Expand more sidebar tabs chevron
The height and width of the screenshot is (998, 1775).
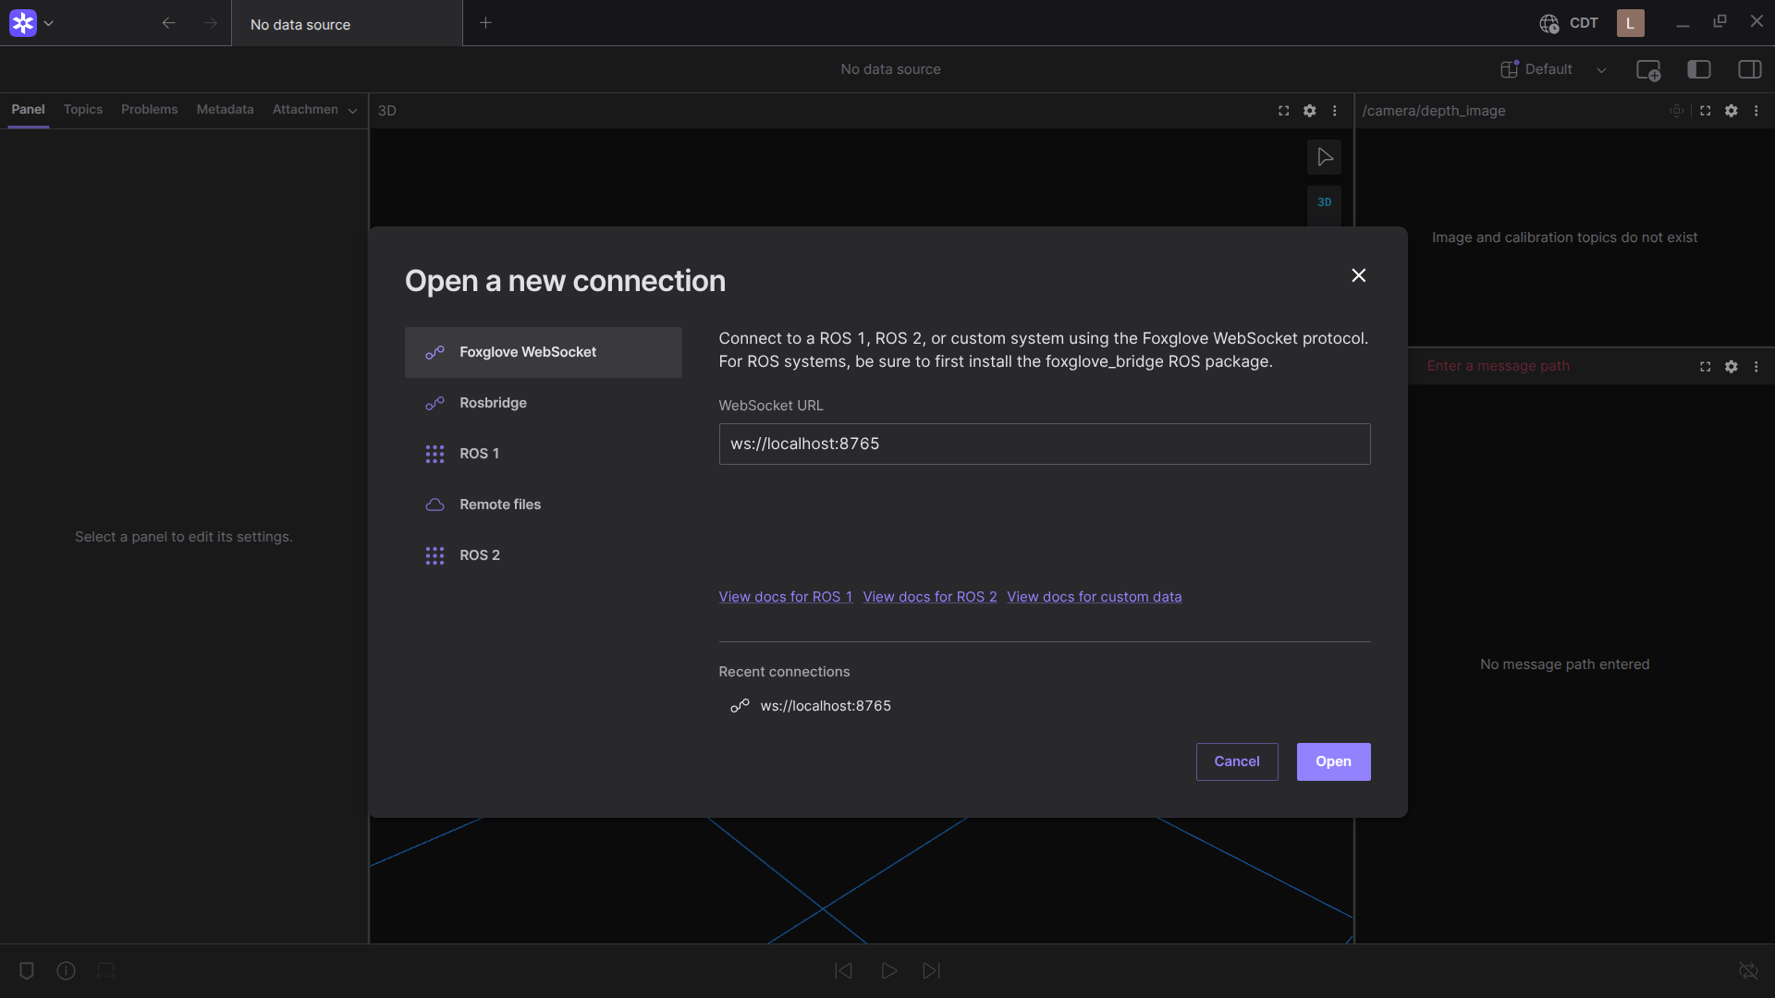tap(352, 111)
